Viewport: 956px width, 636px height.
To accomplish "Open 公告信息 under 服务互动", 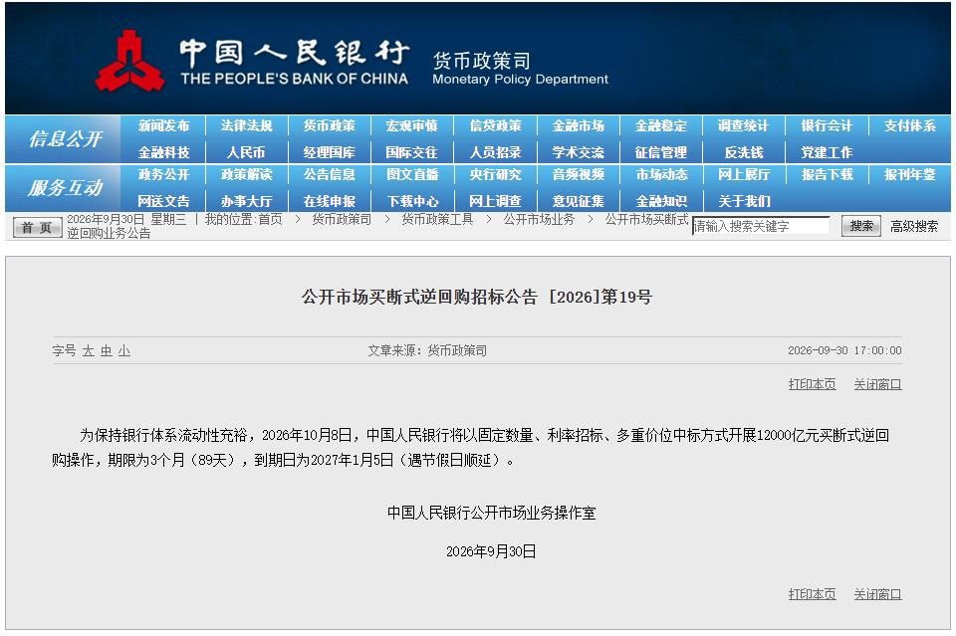I will pos(330,175).
